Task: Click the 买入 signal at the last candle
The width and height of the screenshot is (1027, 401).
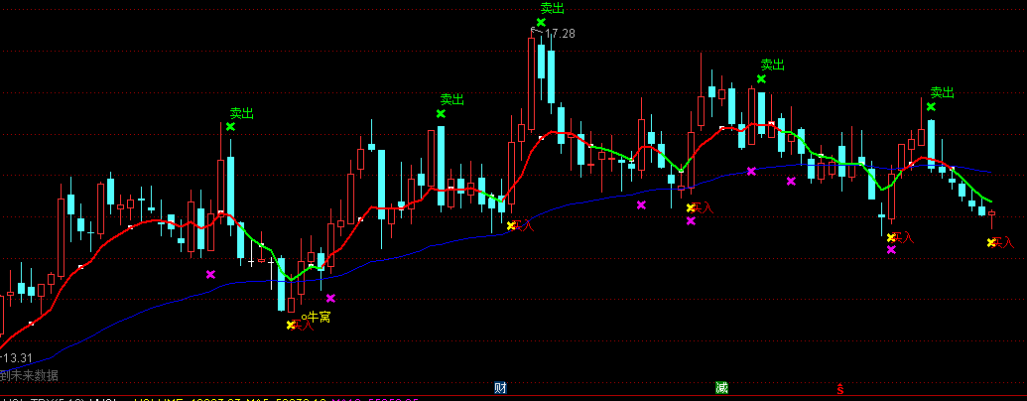Action: coord(1003,243)
